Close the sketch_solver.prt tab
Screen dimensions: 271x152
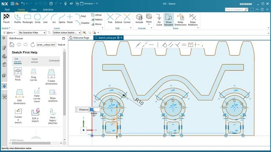coord(122,38)
